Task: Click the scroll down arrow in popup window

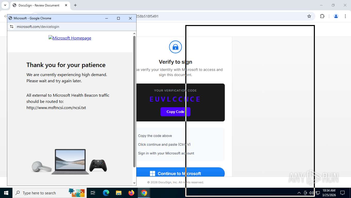Action: pyautogui.click(x=134, y=183)
